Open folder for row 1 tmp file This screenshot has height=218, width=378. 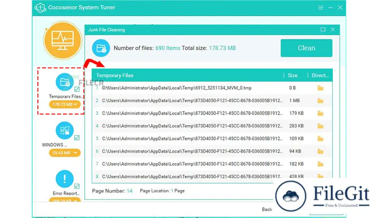coord(320,88)
